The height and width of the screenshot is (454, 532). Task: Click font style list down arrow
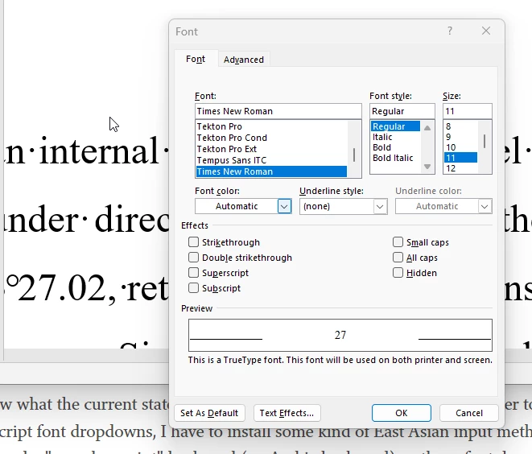[427, 167]
